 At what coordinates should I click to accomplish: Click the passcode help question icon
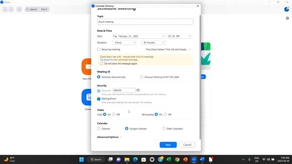[x=138, y=90]
